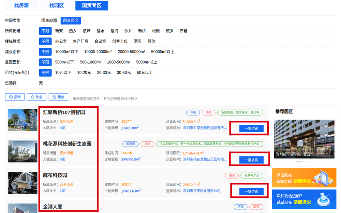Open the 金港大厦 listing title
This screenshot has height=213, width=341.
click(x=53, y=207)
